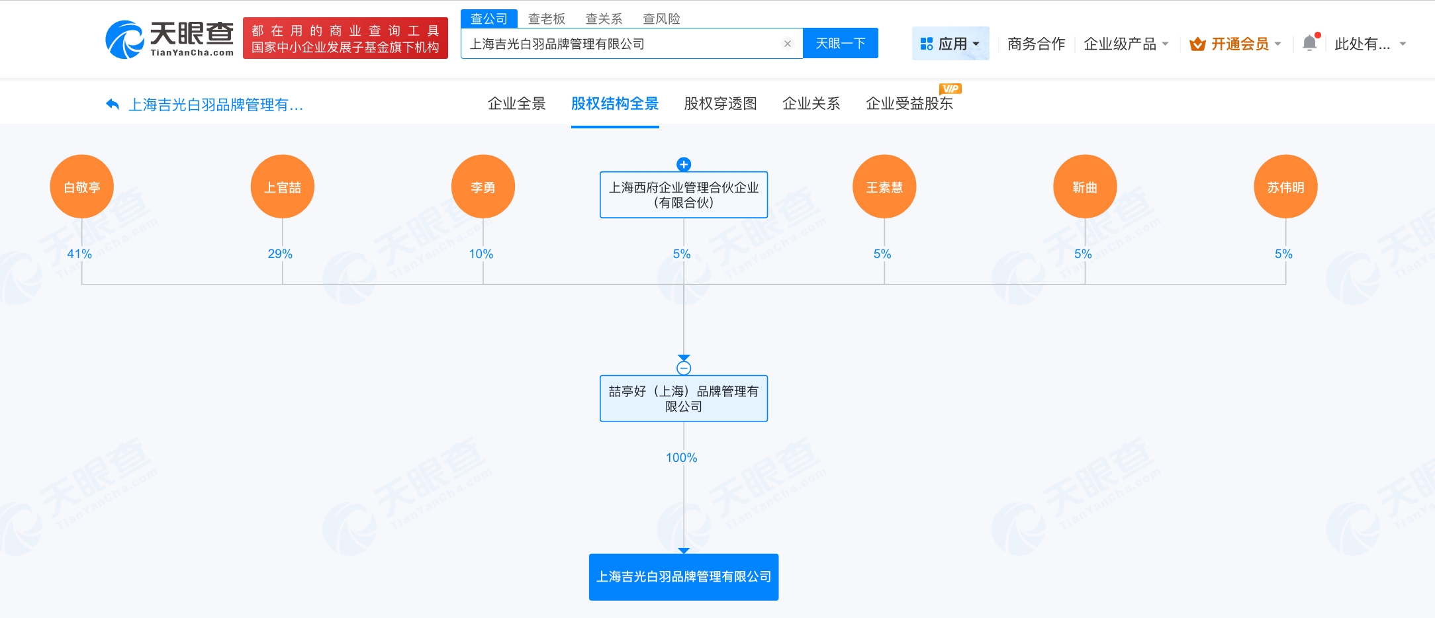Switch to the 查老板 search tab
The width and height of the screenshot is (1435, 618).
pos(546,19)
